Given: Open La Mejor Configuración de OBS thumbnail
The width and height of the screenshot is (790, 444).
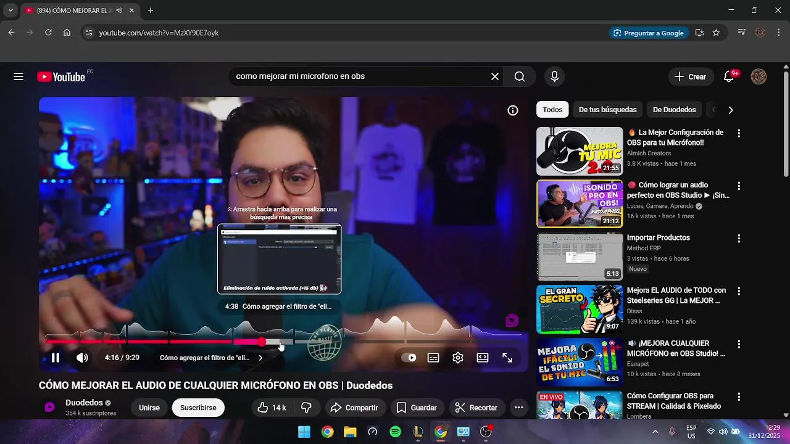Looking at the screenshot, I should point(580,151).
